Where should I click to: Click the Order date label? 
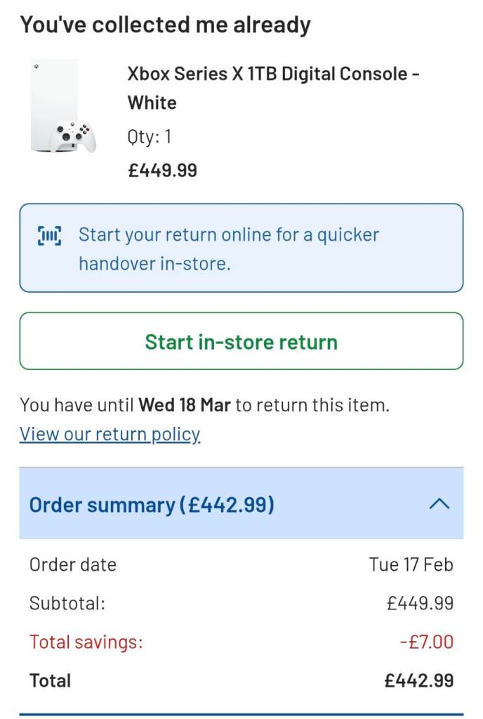coord(73,565)
